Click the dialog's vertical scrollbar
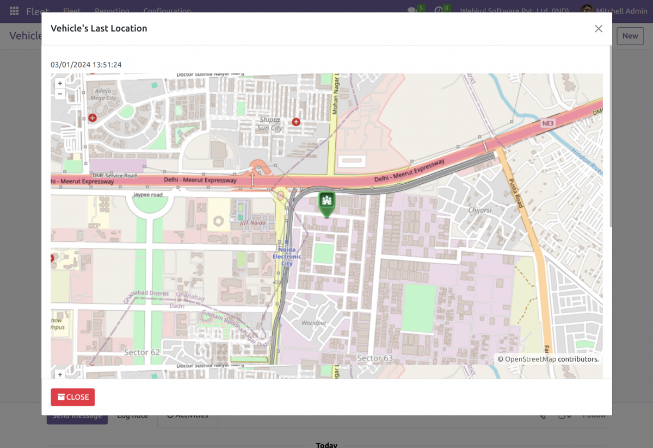This screenshot has width=653, height=448. pos(610,136)
